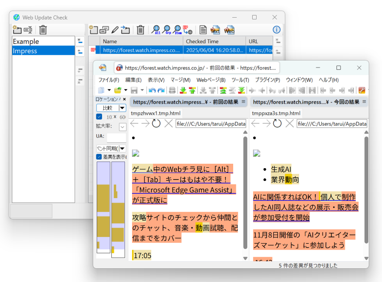Click previous difference green up arrow icon
Screen dimensions: 382x282
pyautogui.click(x=192, y=90)
